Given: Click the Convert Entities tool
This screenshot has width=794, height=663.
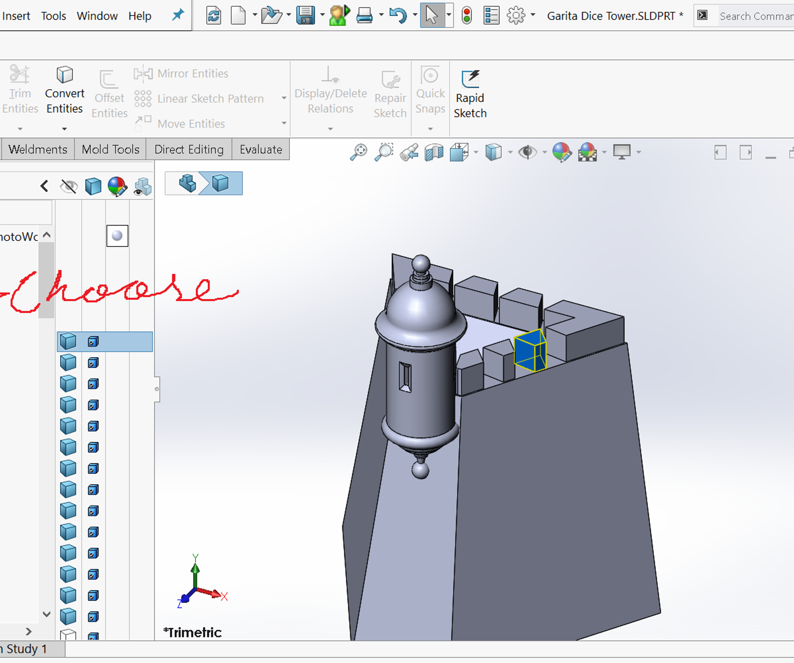Looking at the screenshot, I should click(64, 90).
